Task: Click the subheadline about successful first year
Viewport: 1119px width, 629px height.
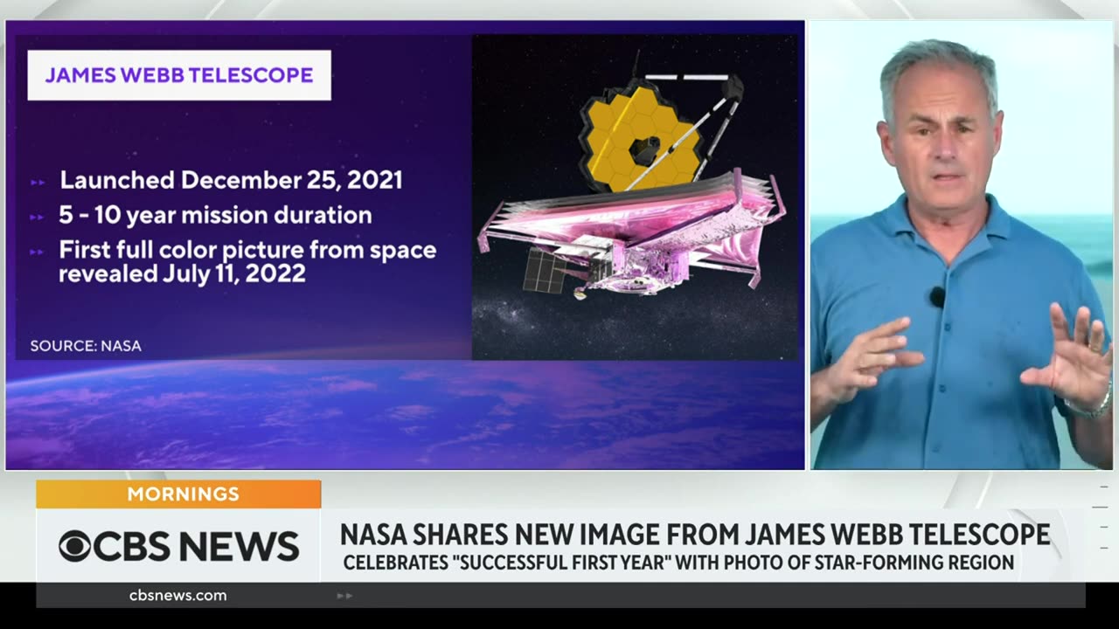Action: tap(678, 563)
